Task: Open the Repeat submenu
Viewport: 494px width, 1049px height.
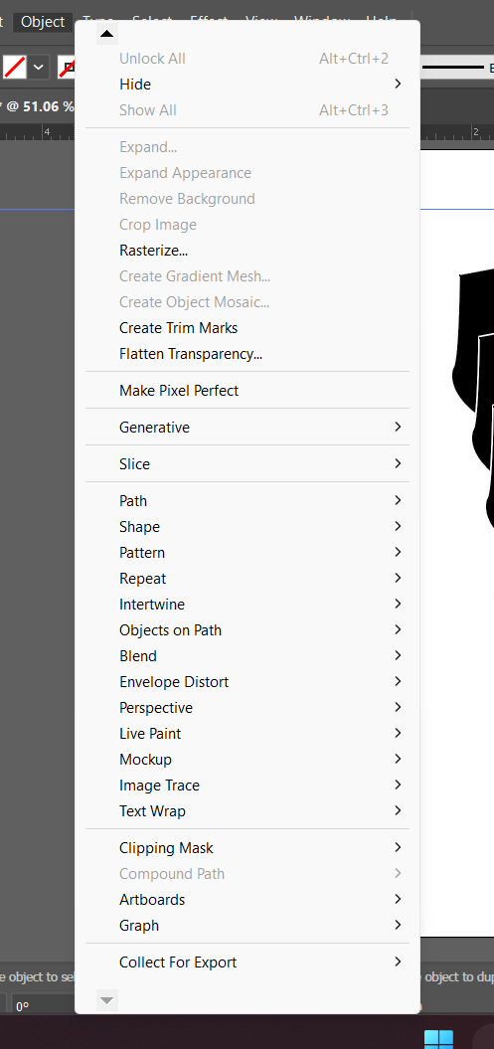Action: (247, 579)
